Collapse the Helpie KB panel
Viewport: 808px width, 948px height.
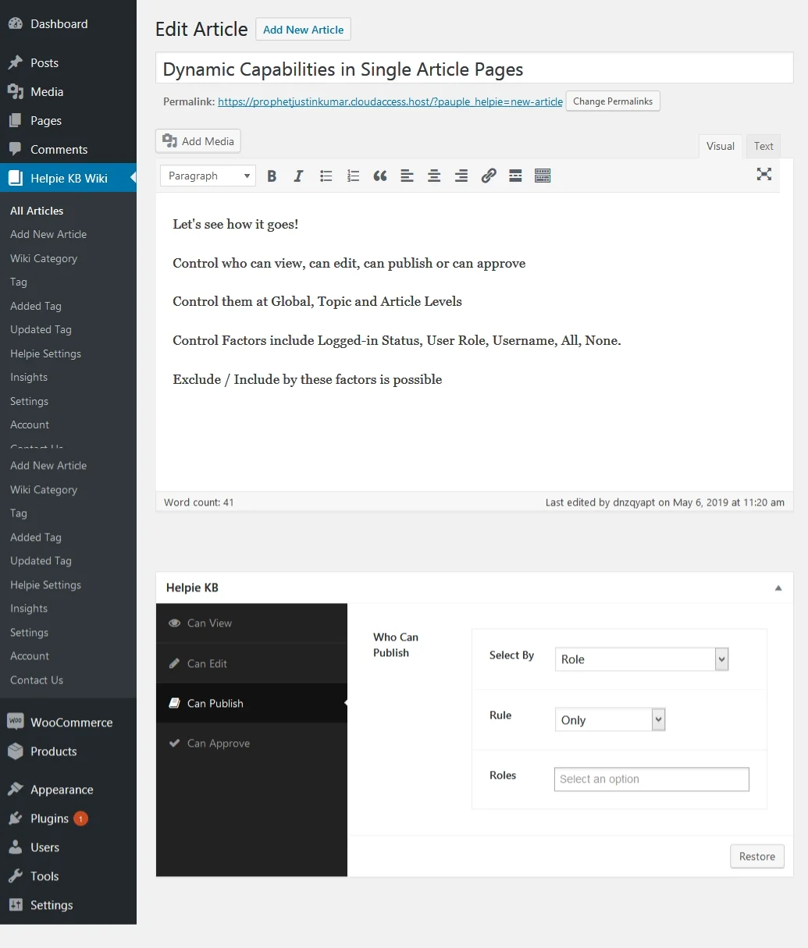pyautogui.click(x=778, y=588)
